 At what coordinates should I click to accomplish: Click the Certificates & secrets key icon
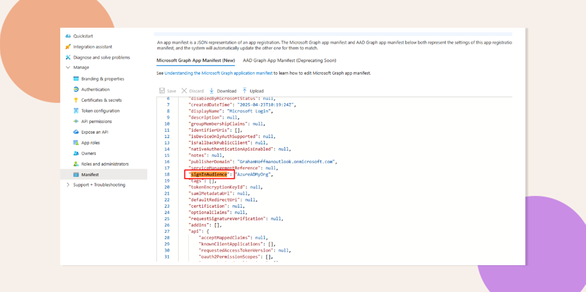coord(76,100)
